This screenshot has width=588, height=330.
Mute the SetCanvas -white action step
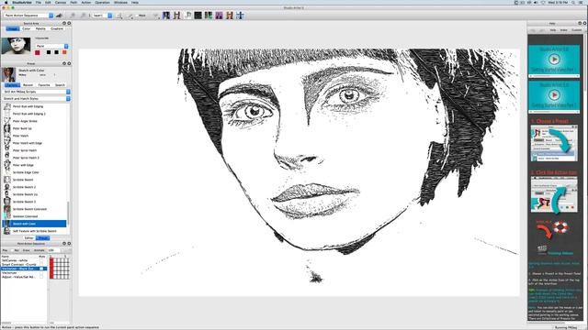click(41, 260)
